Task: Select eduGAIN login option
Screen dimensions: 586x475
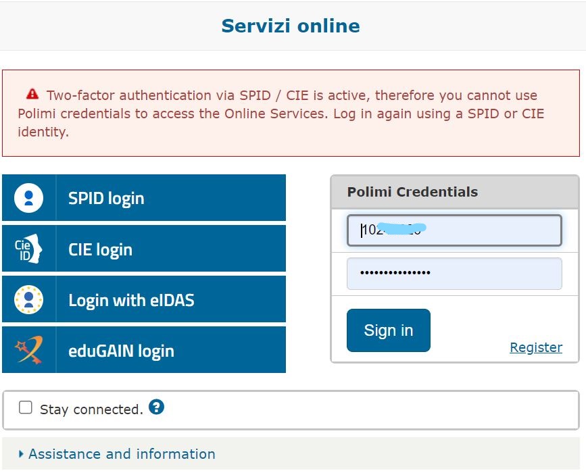Action: [144, 350]
